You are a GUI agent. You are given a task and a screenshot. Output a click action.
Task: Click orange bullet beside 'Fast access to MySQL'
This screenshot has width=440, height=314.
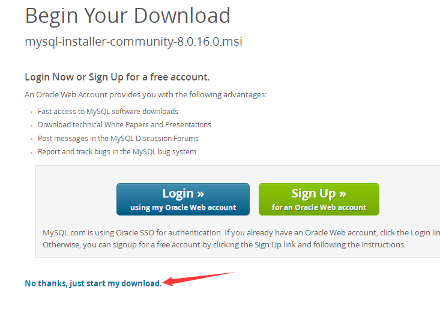click(32, 112)
